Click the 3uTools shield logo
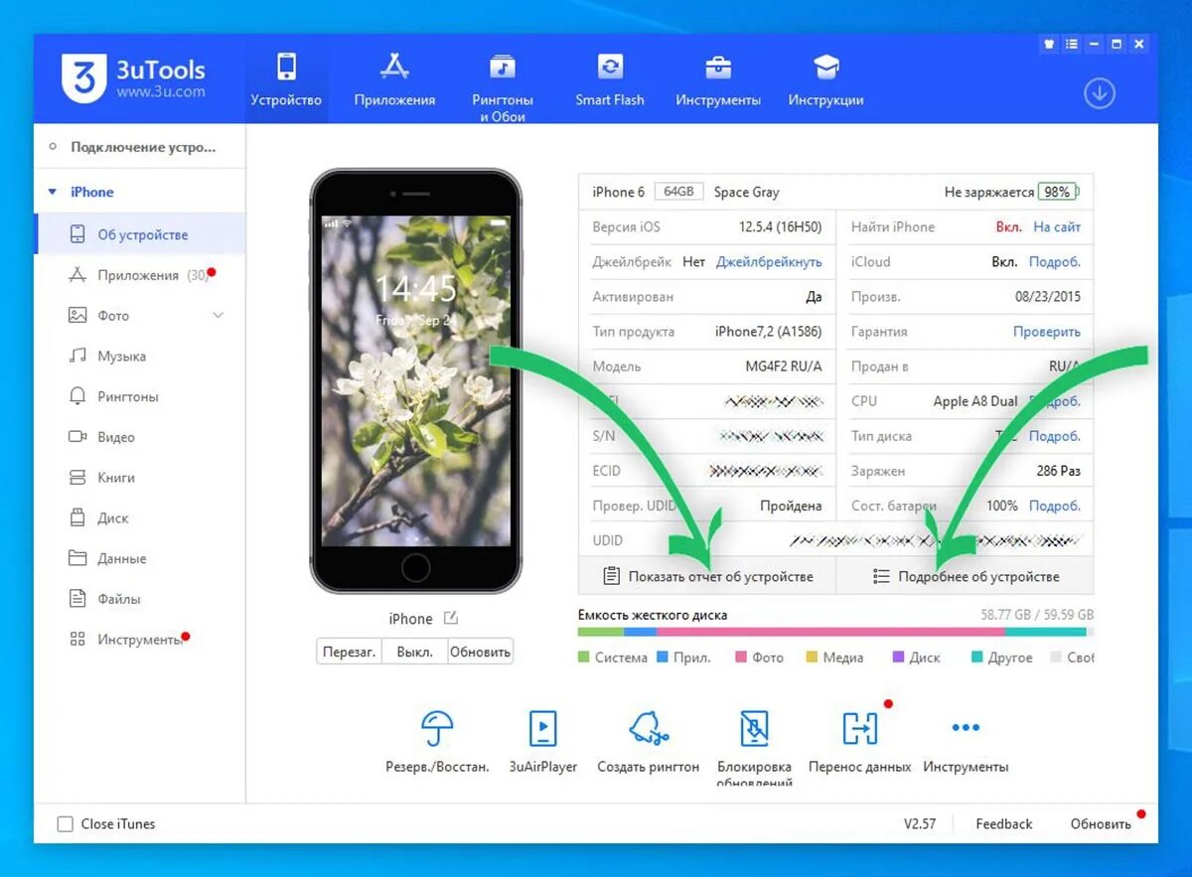 pos(83,76)
